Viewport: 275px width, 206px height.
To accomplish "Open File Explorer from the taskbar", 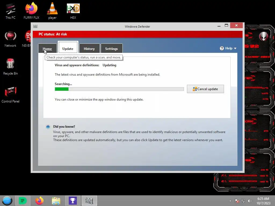I will [56, 201].
